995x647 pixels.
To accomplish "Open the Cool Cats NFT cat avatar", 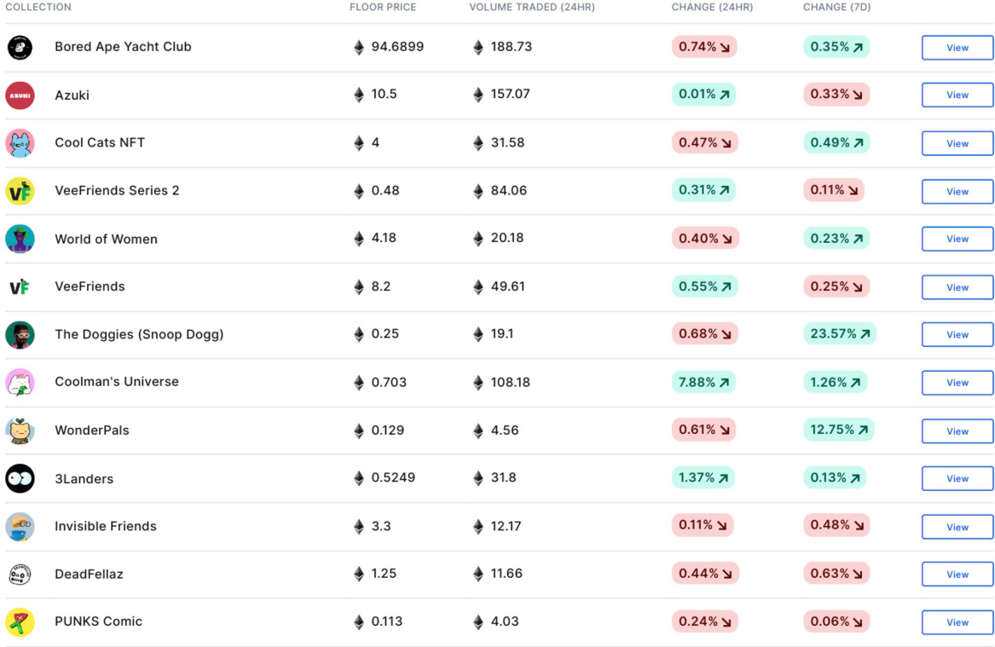I will (x=20, y=143).
